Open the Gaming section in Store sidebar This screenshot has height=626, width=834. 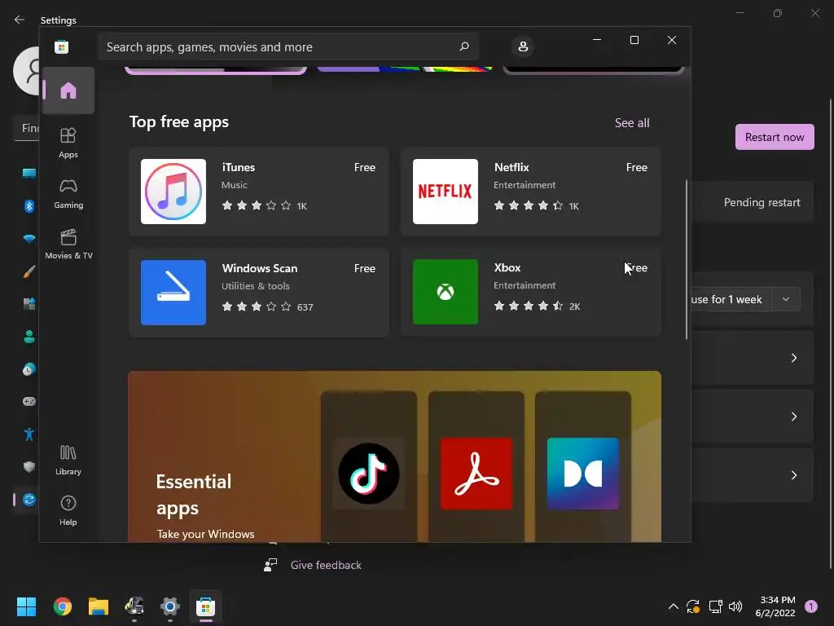click(x=68, y=193)
